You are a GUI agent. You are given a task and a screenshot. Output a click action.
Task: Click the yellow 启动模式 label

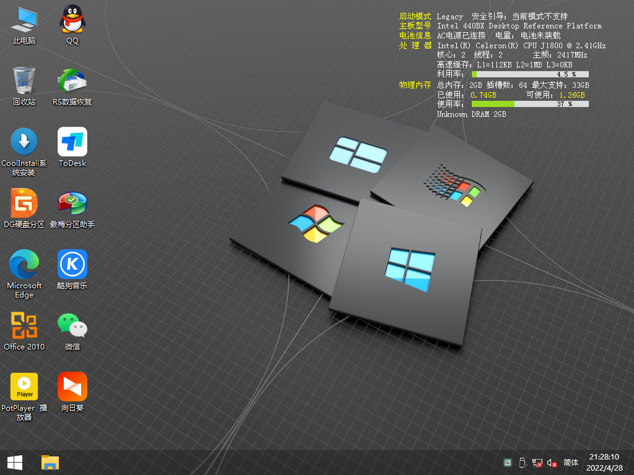click(x=415, y=17)
